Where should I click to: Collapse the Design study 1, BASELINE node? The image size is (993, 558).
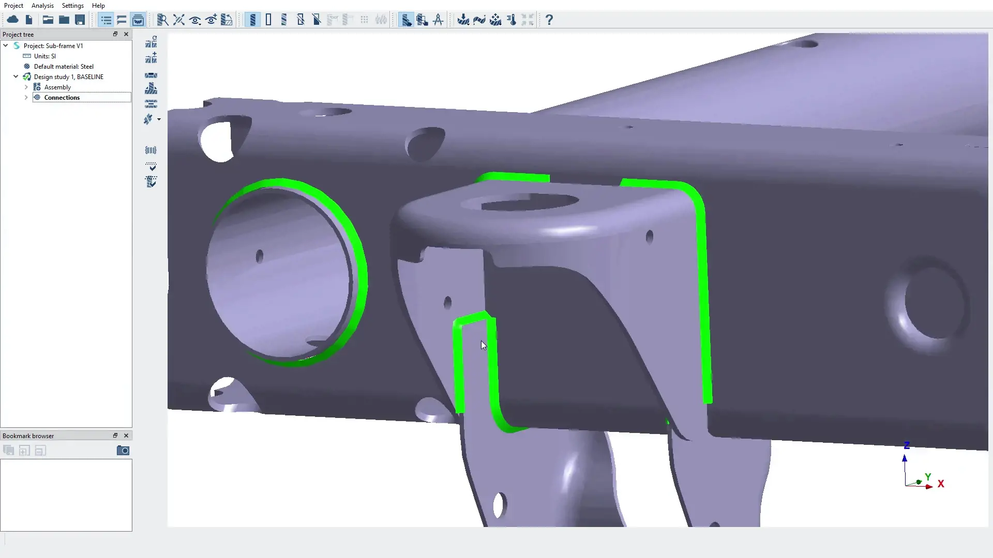[x=16, y=76]
